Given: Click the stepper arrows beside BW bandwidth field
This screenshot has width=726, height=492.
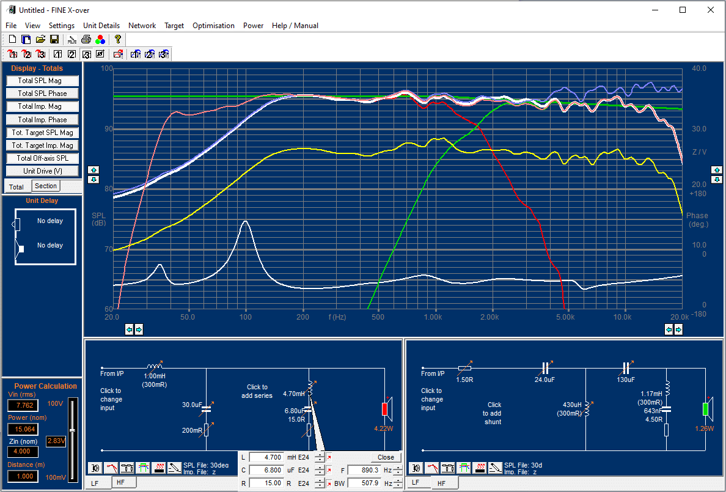Looking at the screenshot, I should click(x=398, y=483).
